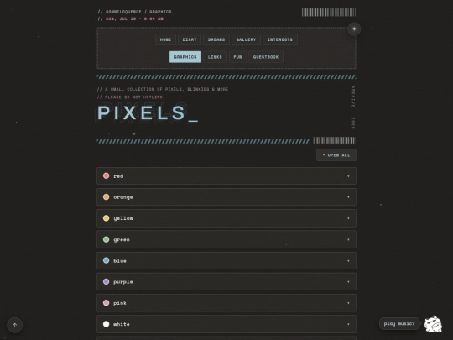Expand the pink pixels section
The height and width of the screenshot is (340, 453).
[x=226, y=303]
